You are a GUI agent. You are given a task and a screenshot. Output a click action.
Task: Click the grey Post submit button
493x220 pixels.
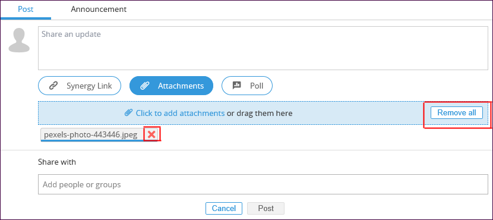pyautogui.click(x=266, y=208)
